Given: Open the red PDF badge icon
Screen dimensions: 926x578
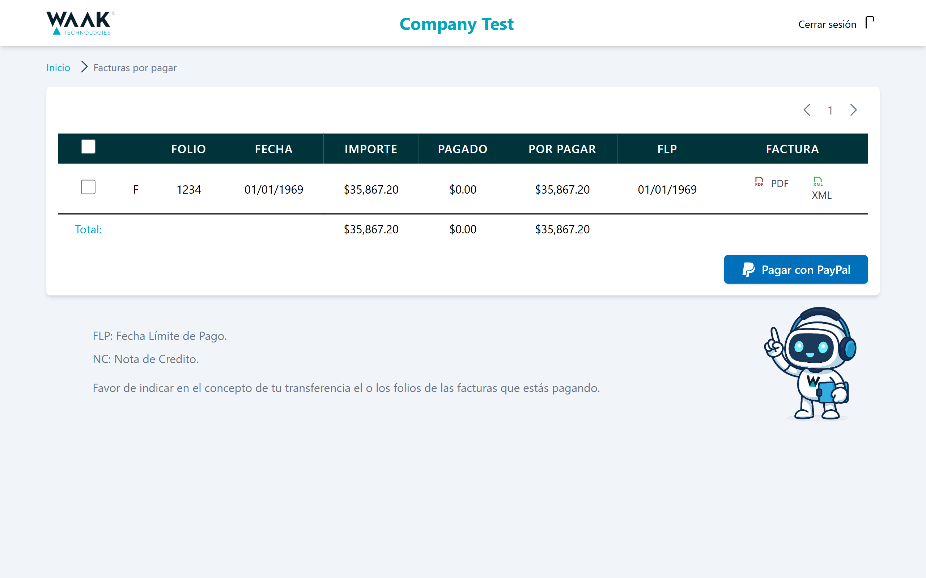Looking at the screenshot, I should [759, 183].
